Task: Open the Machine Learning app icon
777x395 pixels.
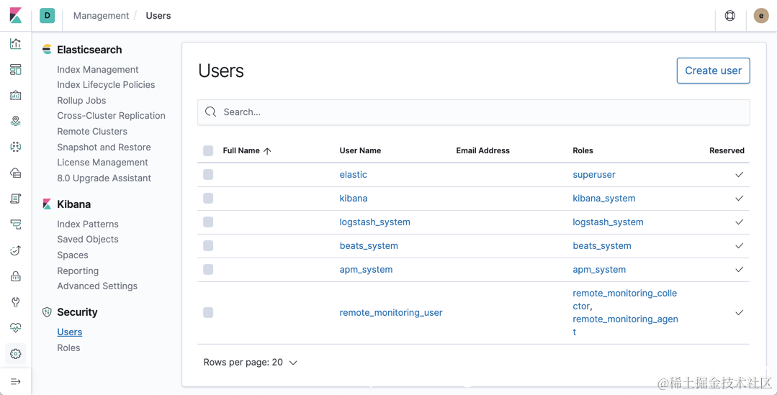Action: click(x=16, y=147)
